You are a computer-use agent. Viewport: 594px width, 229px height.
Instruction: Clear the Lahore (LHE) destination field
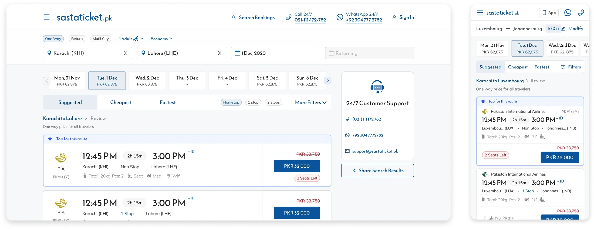point(220,53)
